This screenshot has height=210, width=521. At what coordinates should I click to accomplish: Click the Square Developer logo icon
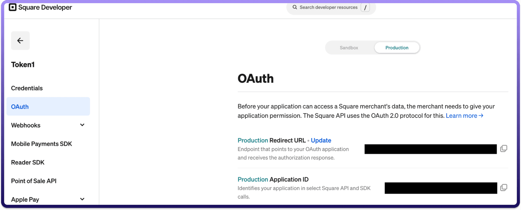(13, 7)
